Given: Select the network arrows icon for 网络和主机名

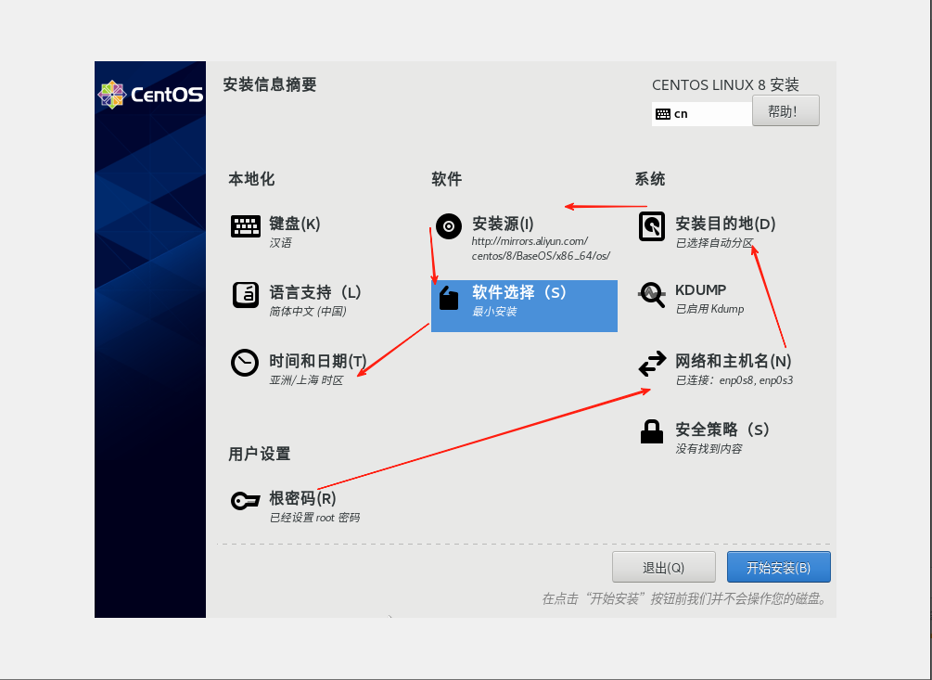Looking at the screenshot, I should (x=653, y=364).
